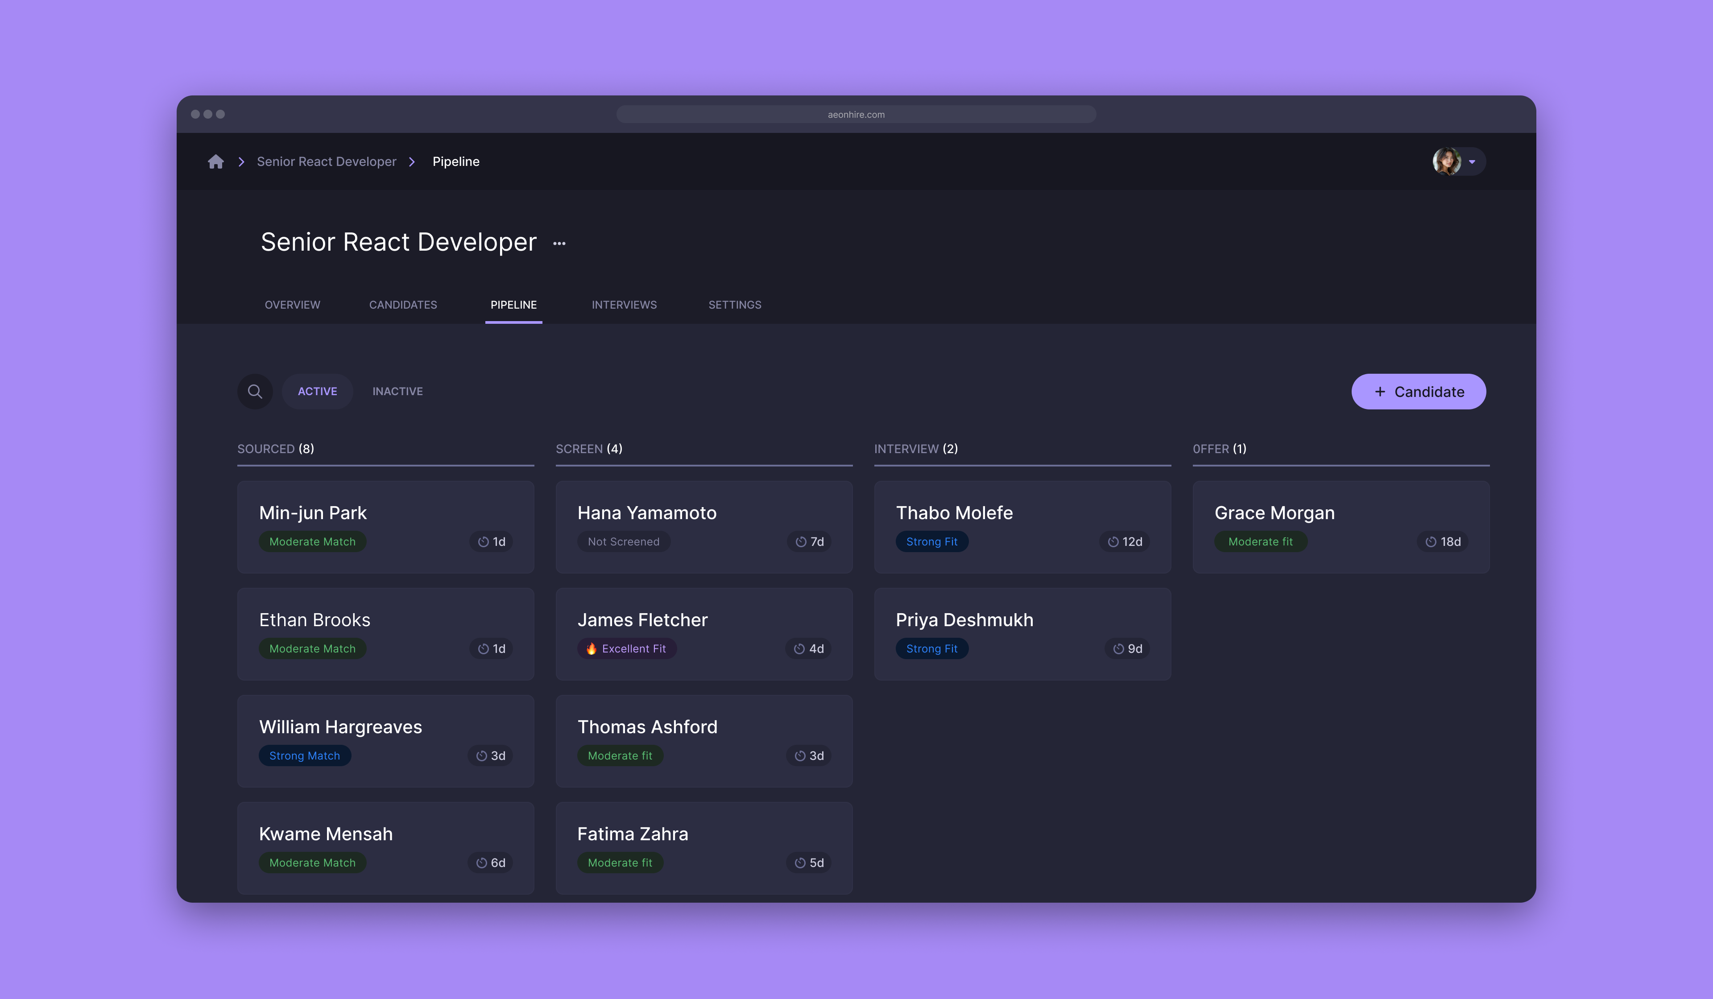Open the search icon button
This screenshot has height=999, width=1713.
(255, 392)
